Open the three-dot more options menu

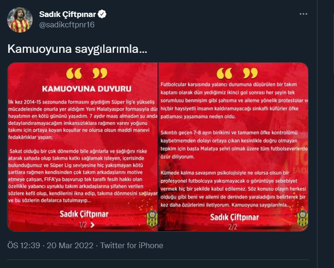tap(303, 14)
